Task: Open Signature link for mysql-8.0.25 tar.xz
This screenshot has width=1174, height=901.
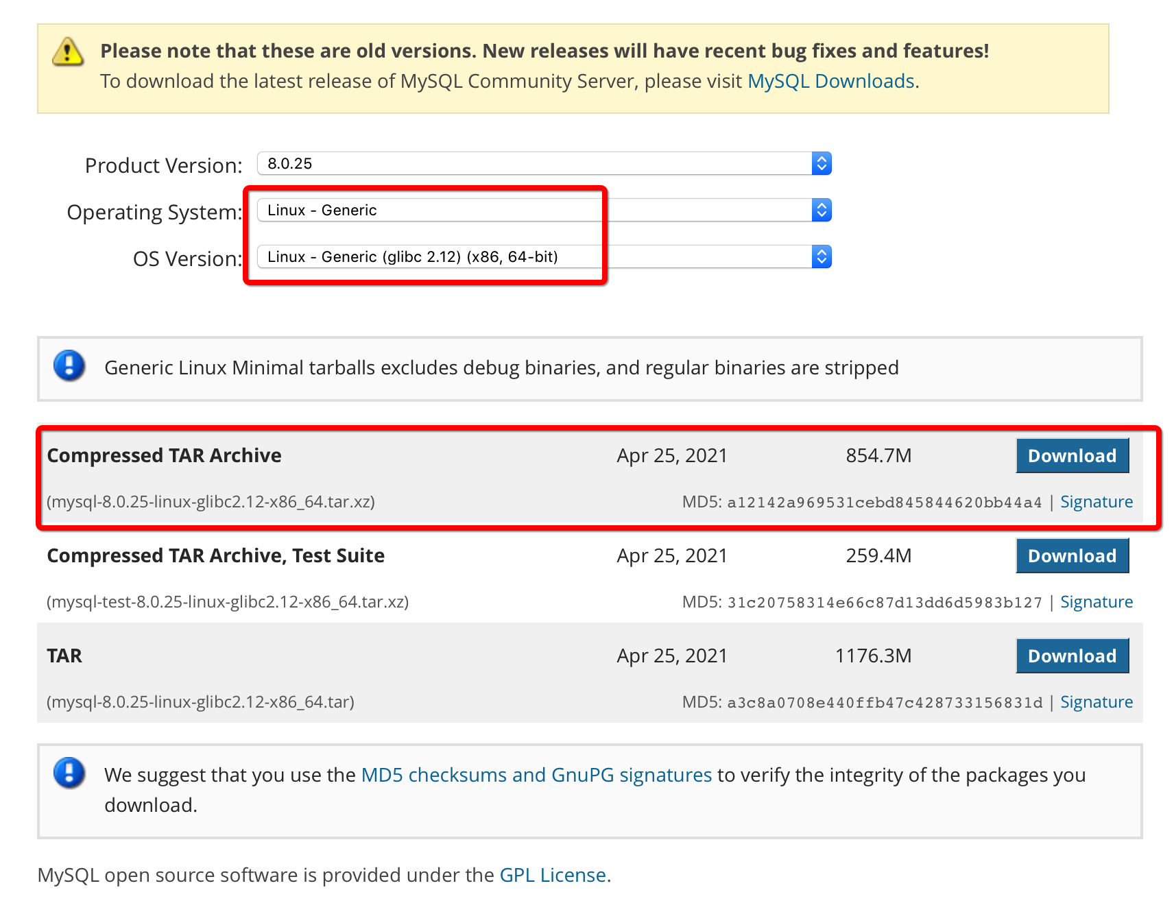Action: [x=1097, y=502]
